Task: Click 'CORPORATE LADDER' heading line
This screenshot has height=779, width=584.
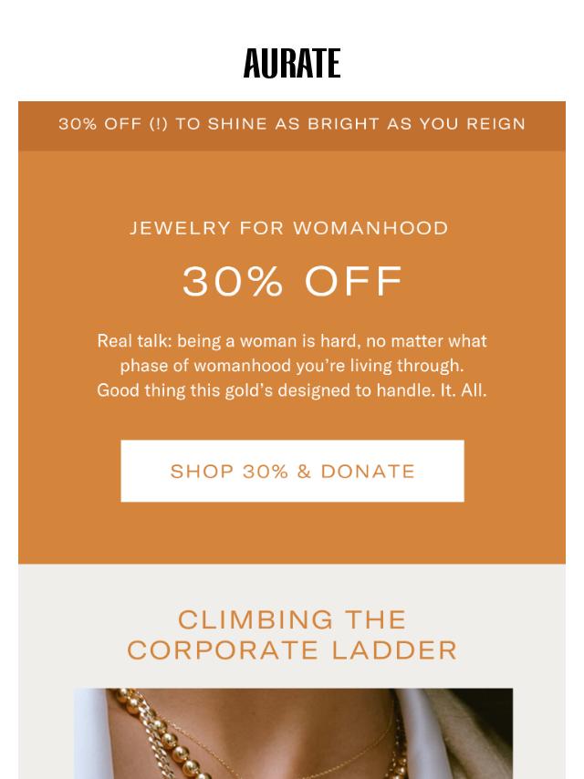Action: 292,650
